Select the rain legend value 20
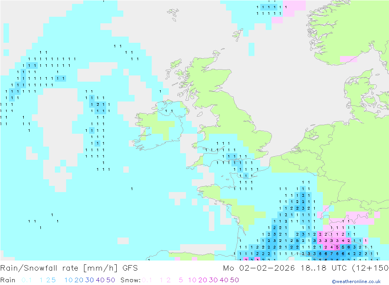389x285 pixels. (79, 280)
